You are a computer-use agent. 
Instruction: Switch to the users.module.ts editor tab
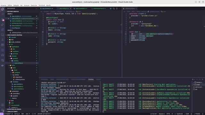[81, 9]
